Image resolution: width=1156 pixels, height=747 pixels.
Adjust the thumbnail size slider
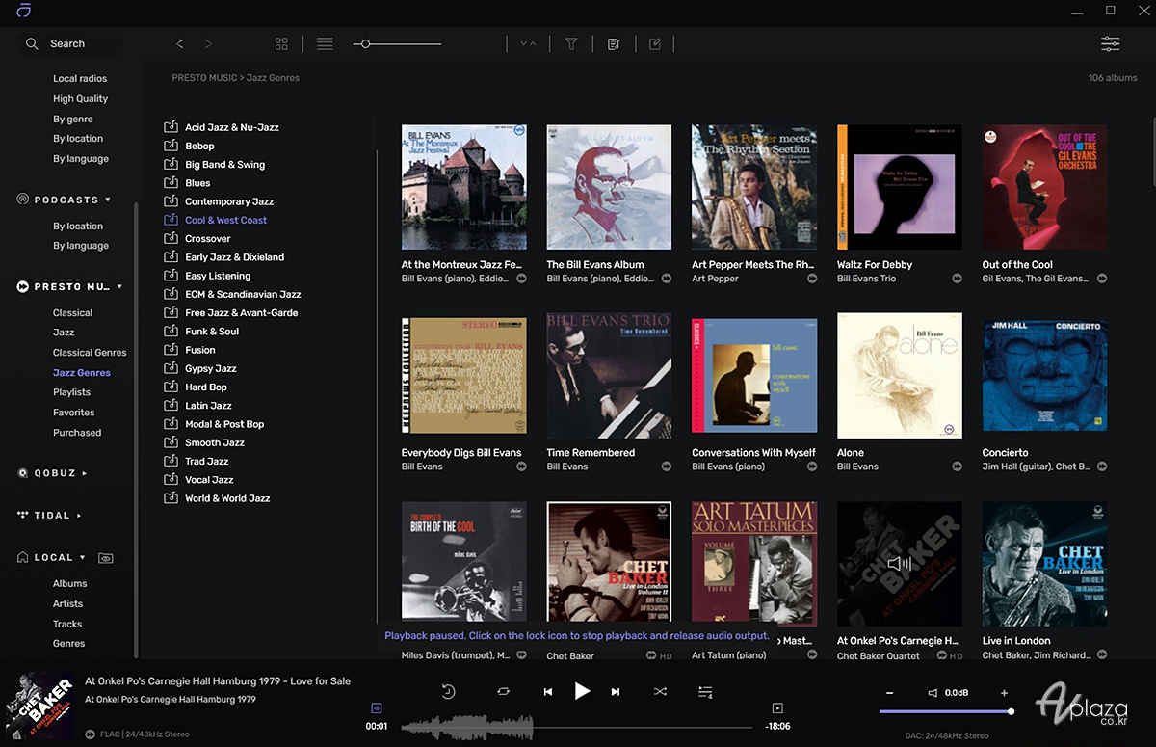pos(398,43)
